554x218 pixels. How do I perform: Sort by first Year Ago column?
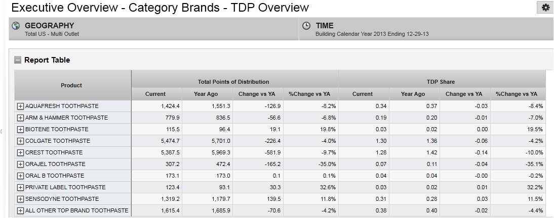[x=206, y=94]
